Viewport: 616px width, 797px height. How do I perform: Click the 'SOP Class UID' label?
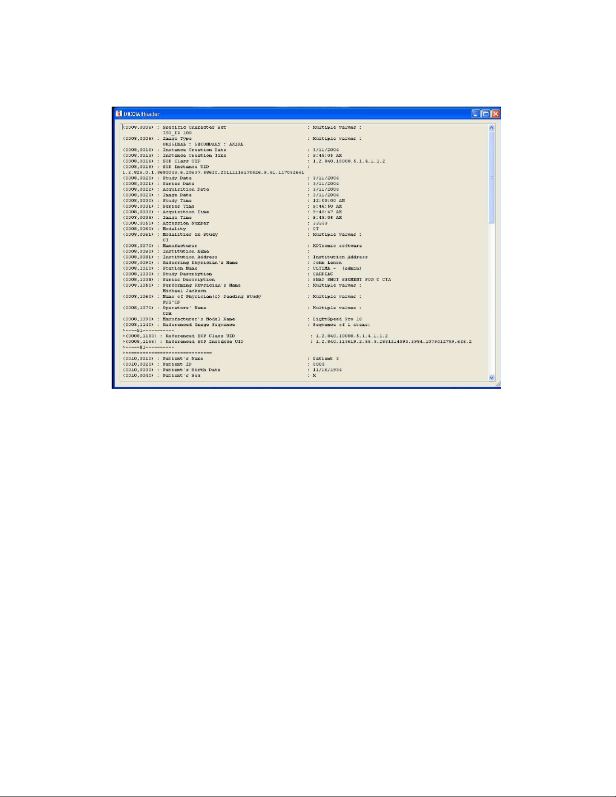click(x=181, y=161)
